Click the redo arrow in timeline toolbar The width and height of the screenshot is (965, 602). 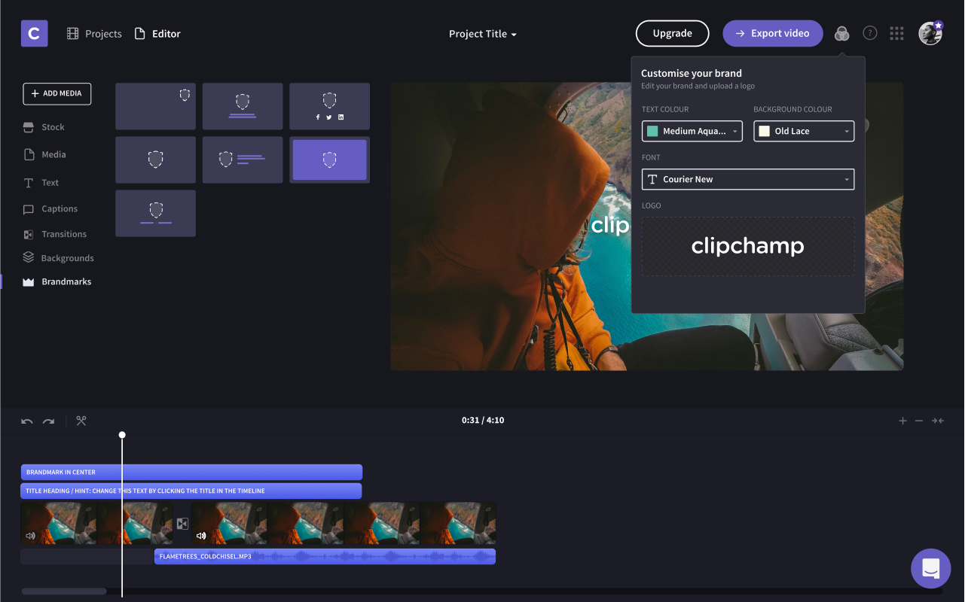[48, 421]
